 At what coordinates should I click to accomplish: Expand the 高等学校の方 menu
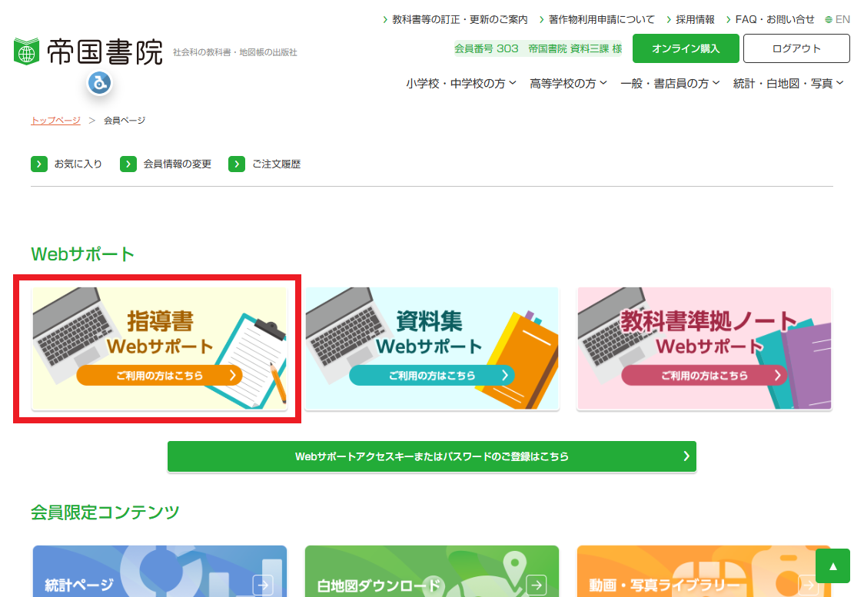[x=568, y=84]
